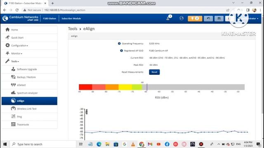
Task: Click the Reset measurements button
Action: [x=154, y=72]
